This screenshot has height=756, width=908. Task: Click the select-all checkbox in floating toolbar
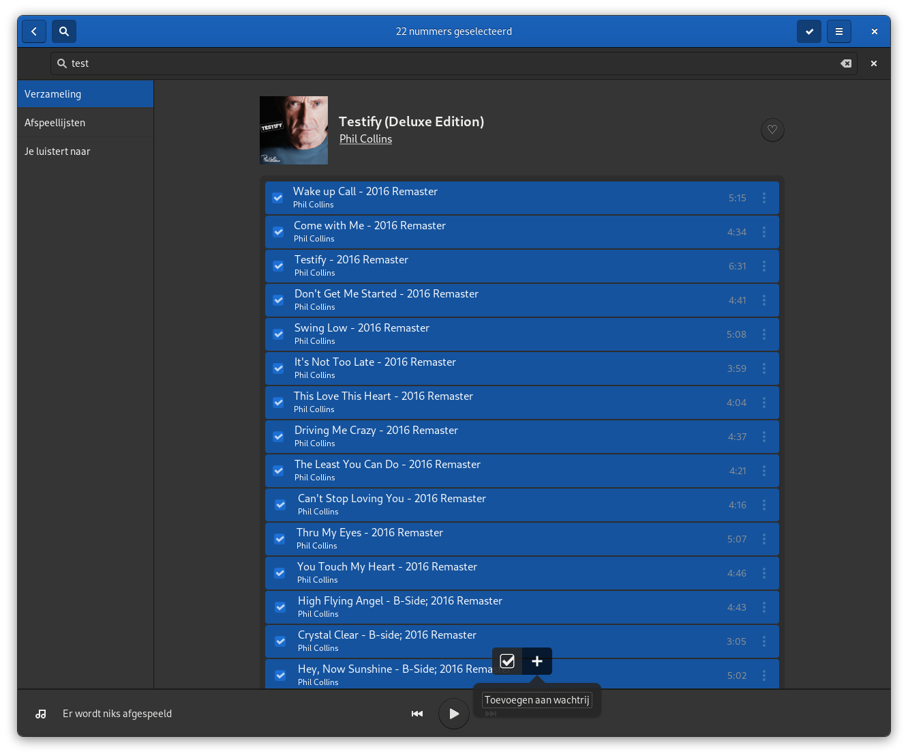(x=507, y=661)
